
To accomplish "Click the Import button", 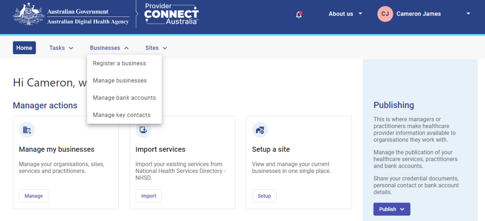I will click(x=149, y=196).
